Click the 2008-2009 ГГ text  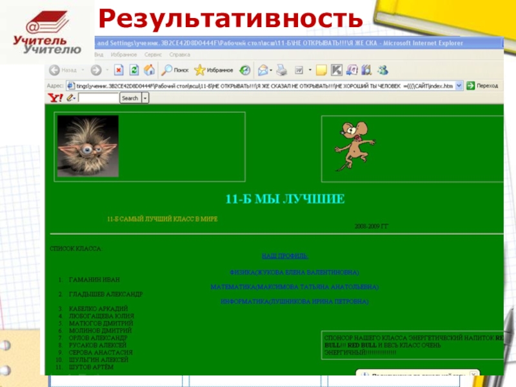[372, 226]
